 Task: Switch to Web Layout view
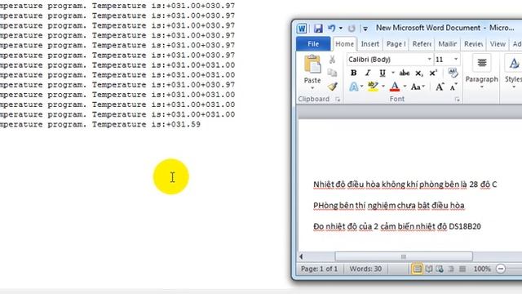coord(440,269)
